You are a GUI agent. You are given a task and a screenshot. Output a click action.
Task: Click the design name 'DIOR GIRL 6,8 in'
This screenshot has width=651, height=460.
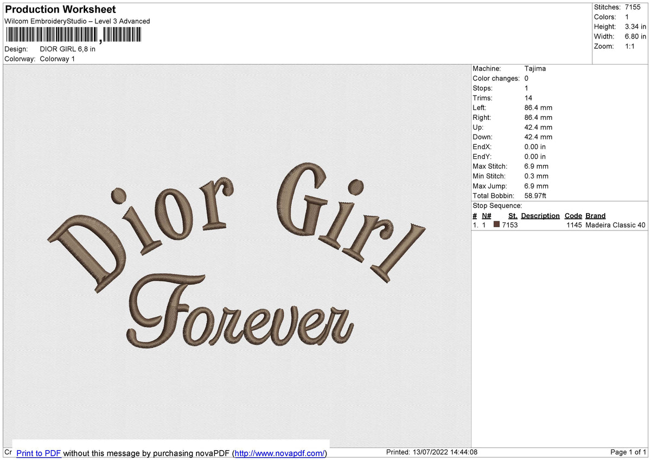[x=68, y=49]
